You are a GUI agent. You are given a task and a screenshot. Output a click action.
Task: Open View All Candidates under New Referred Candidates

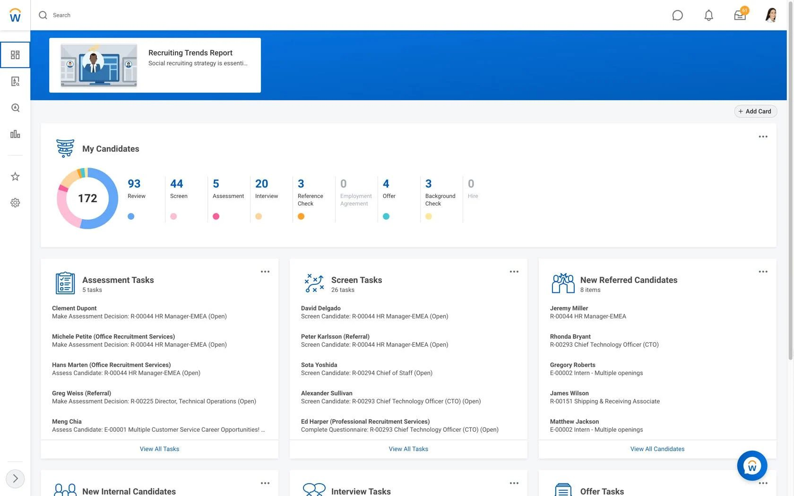point(657,449)
